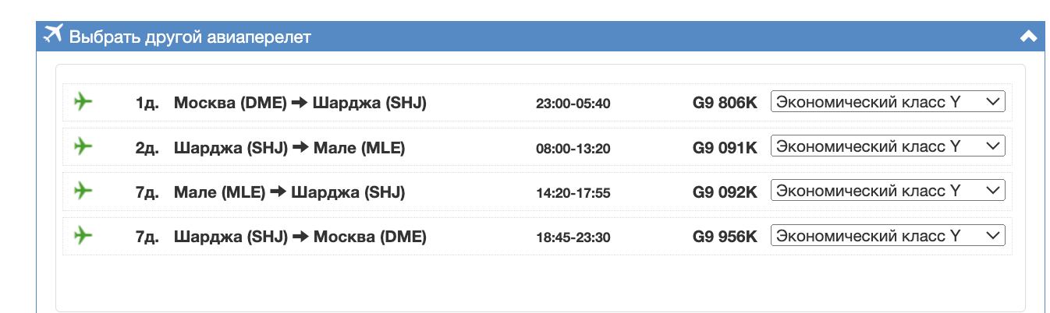Open class dropdown for flight G9 092K
This screenshot has width=1050, height=313.
pos(887,191)
